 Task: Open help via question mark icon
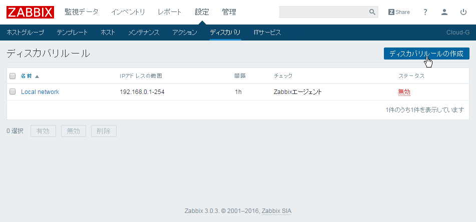click(x=425, y=12)
